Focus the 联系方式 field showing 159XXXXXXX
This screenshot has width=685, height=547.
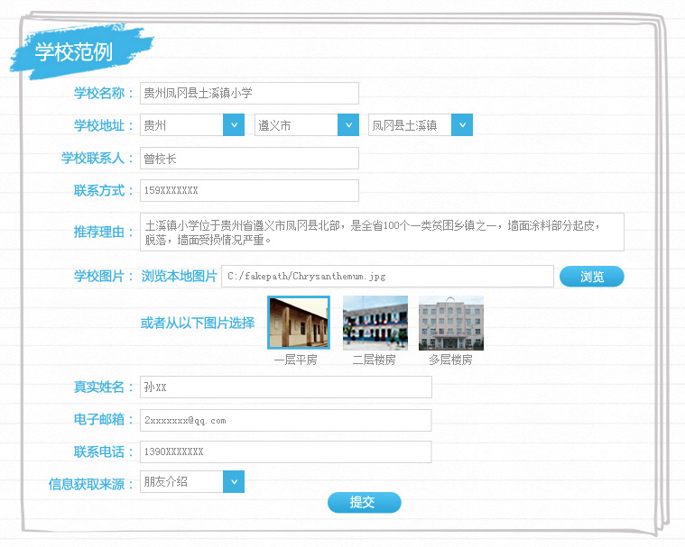(249, 191)
